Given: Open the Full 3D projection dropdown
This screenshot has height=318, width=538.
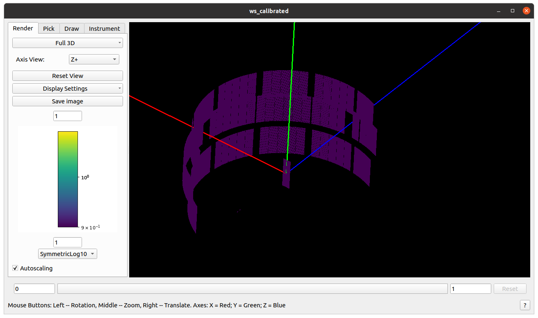Looking at the screenshot, I should pos(67,43).
